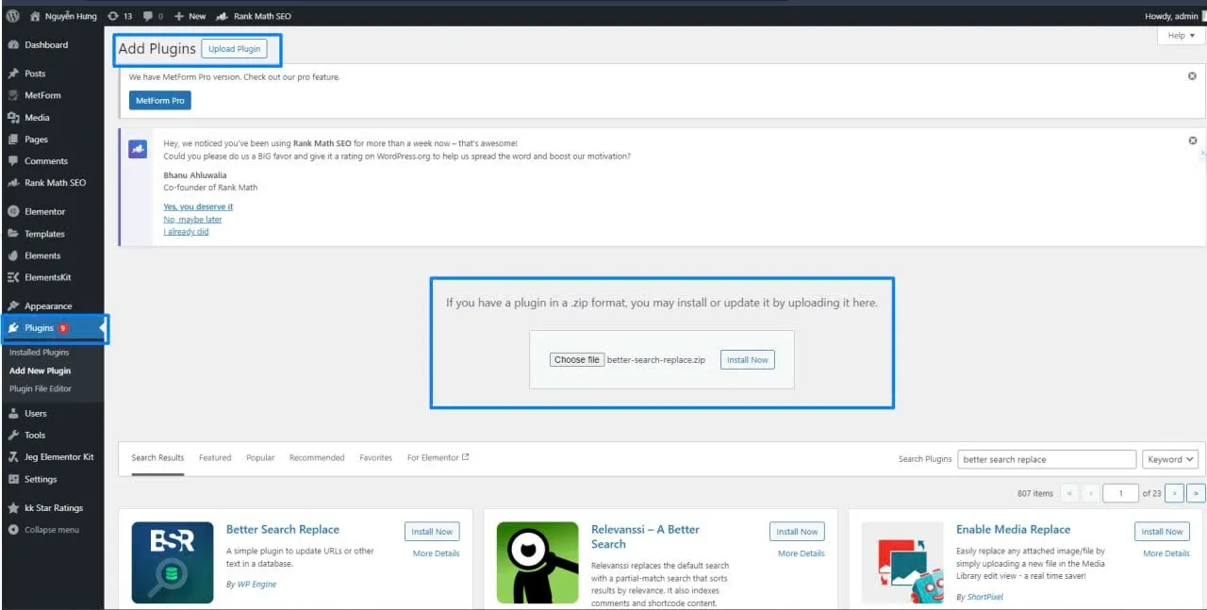Open Plugin File Editor submenu item

[41, 388]
